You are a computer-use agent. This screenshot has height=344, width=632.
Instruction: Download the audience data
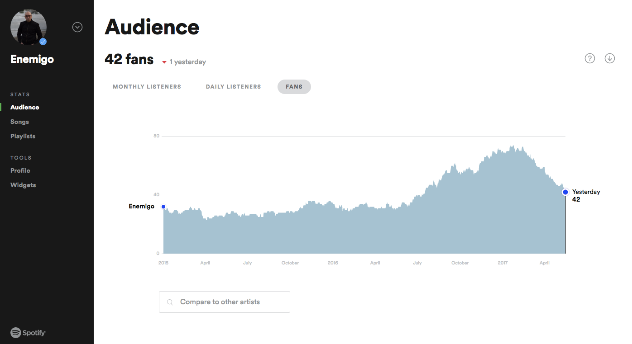(x=610, y=58)
